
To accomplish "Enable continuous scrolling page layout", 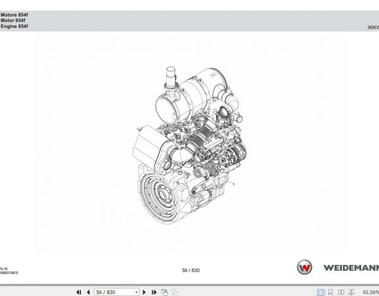I will click(x=330, y=292).
